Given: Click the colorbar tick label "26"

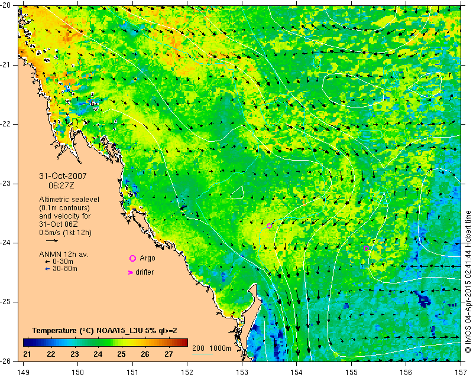Looking at the screenshot, I should tap(145, 354).
